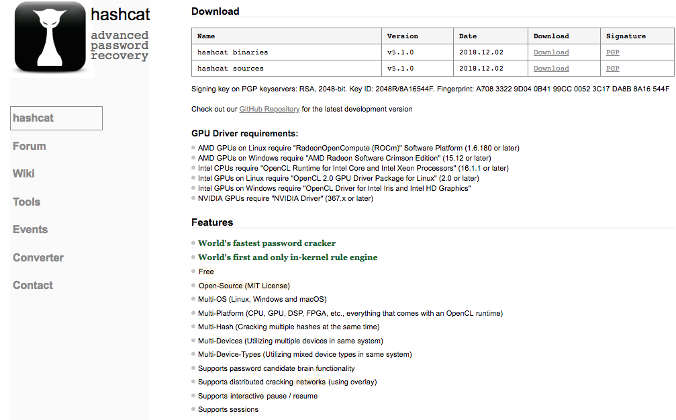Select the Converter menu entry
The height and width of the screenshot is (420, 676).
pos(38,257)
